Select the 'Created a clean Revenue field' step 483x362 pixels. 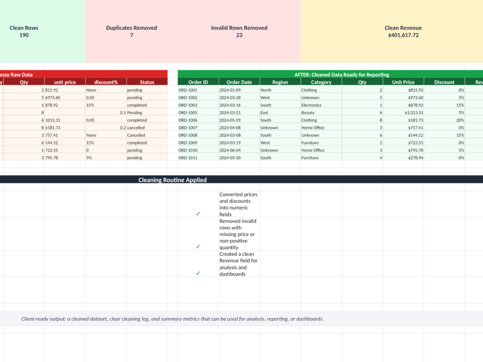tap(239, 264)
